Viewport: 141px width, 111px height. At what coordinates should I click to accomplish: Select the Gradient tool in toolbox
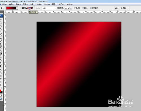point(1,54)
